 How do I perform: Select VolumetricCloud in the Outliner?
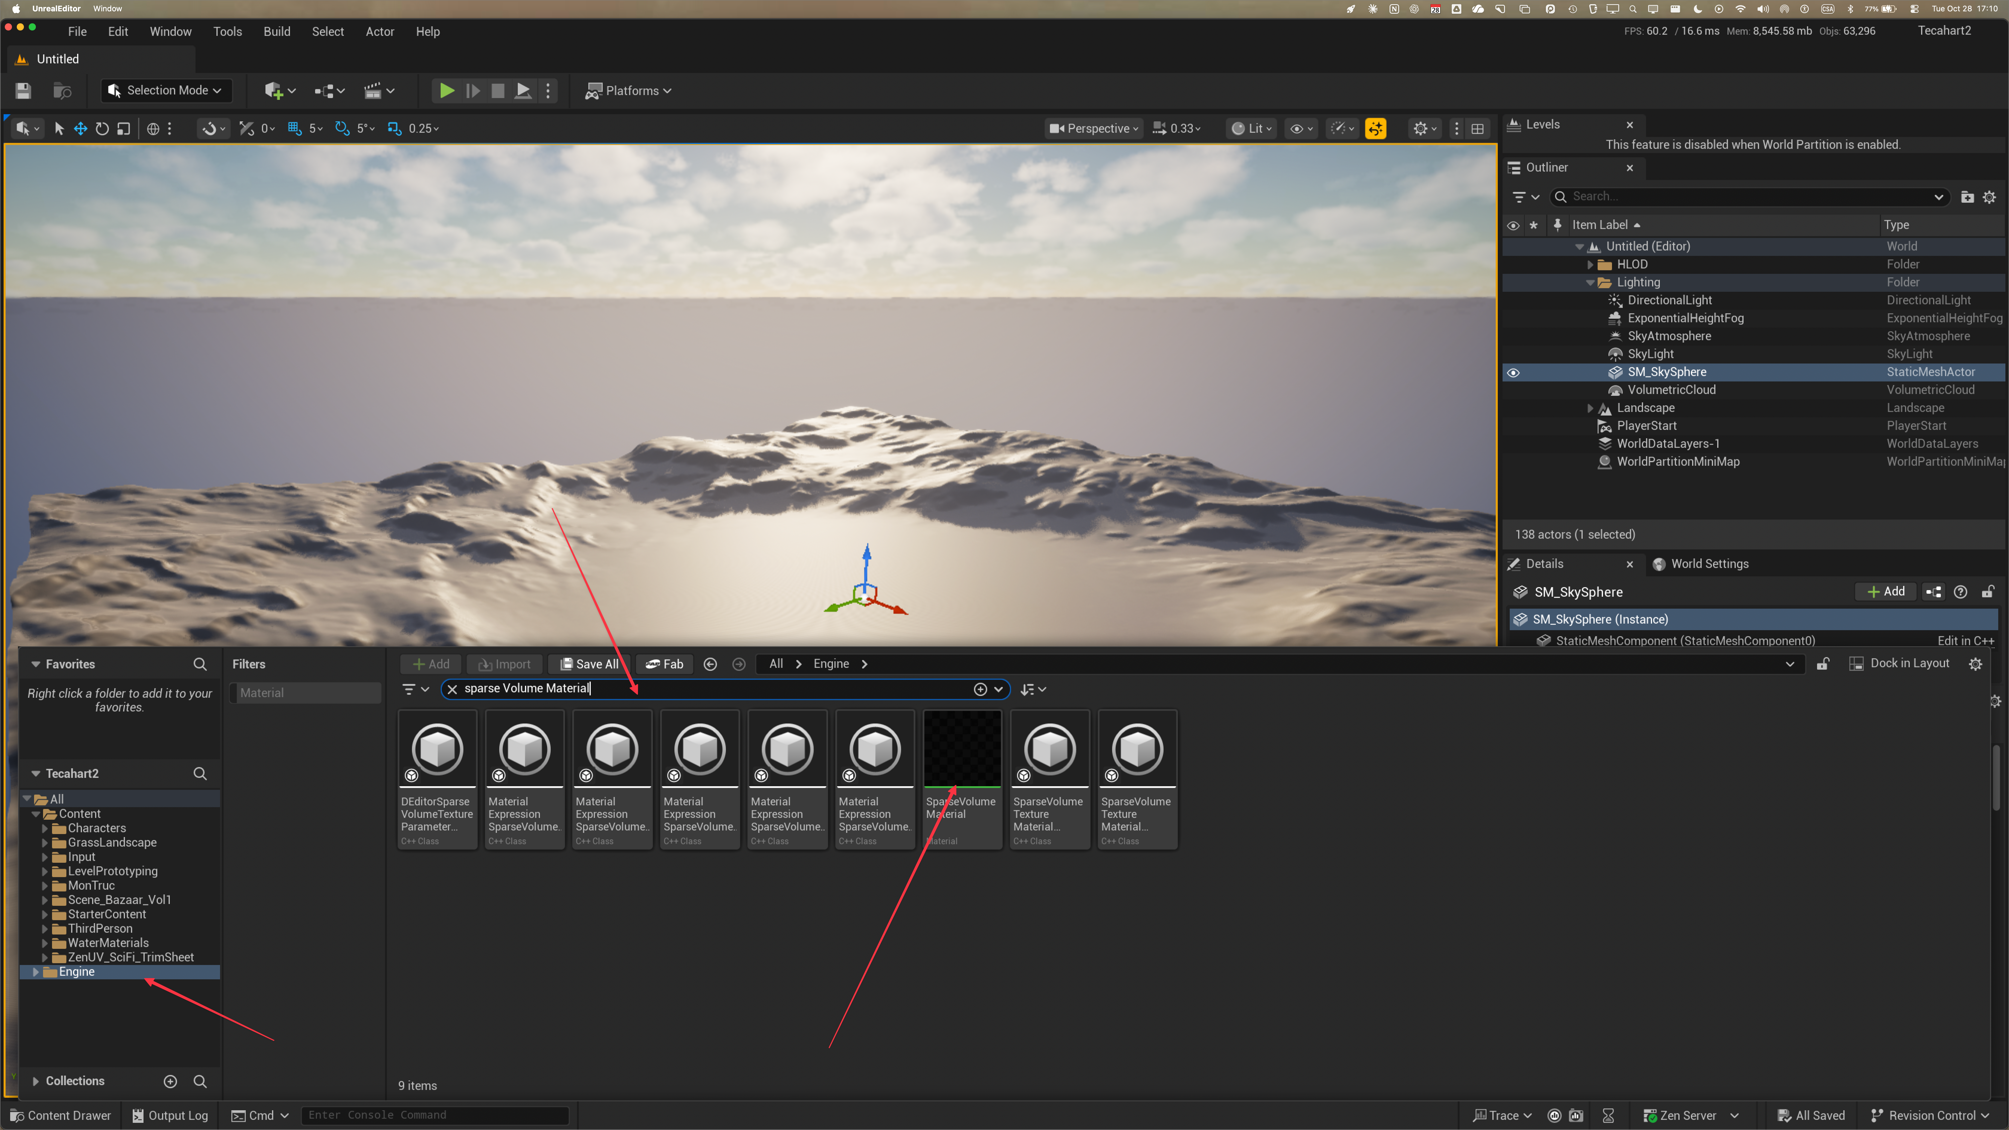pos(1671,390)
